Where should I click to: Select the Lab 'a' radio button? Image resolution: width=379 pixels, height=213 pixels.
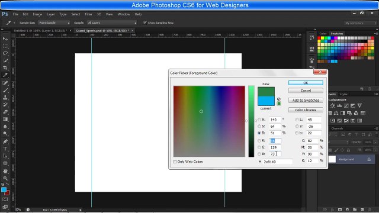297,126
